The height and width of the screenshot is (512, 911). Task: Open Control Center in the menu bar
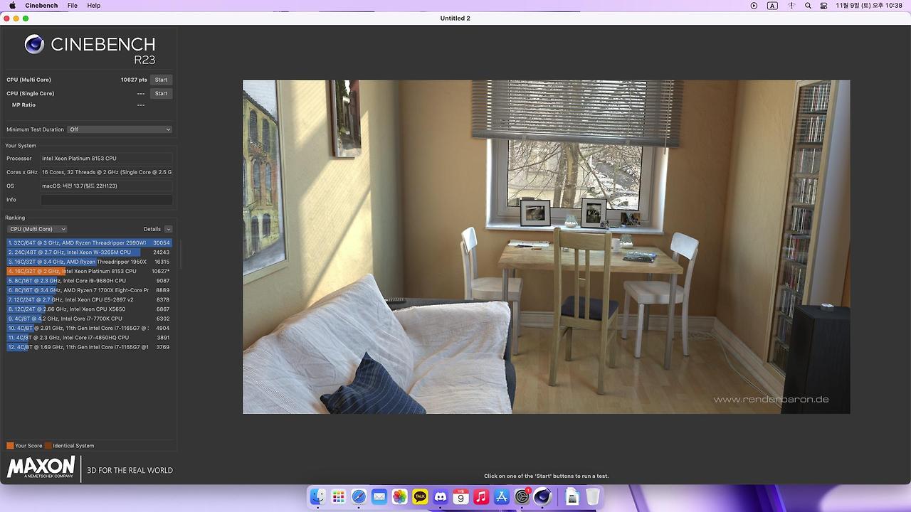point(823,6)
